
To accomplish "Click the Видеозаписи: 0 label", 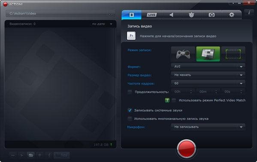I will 22,24.
